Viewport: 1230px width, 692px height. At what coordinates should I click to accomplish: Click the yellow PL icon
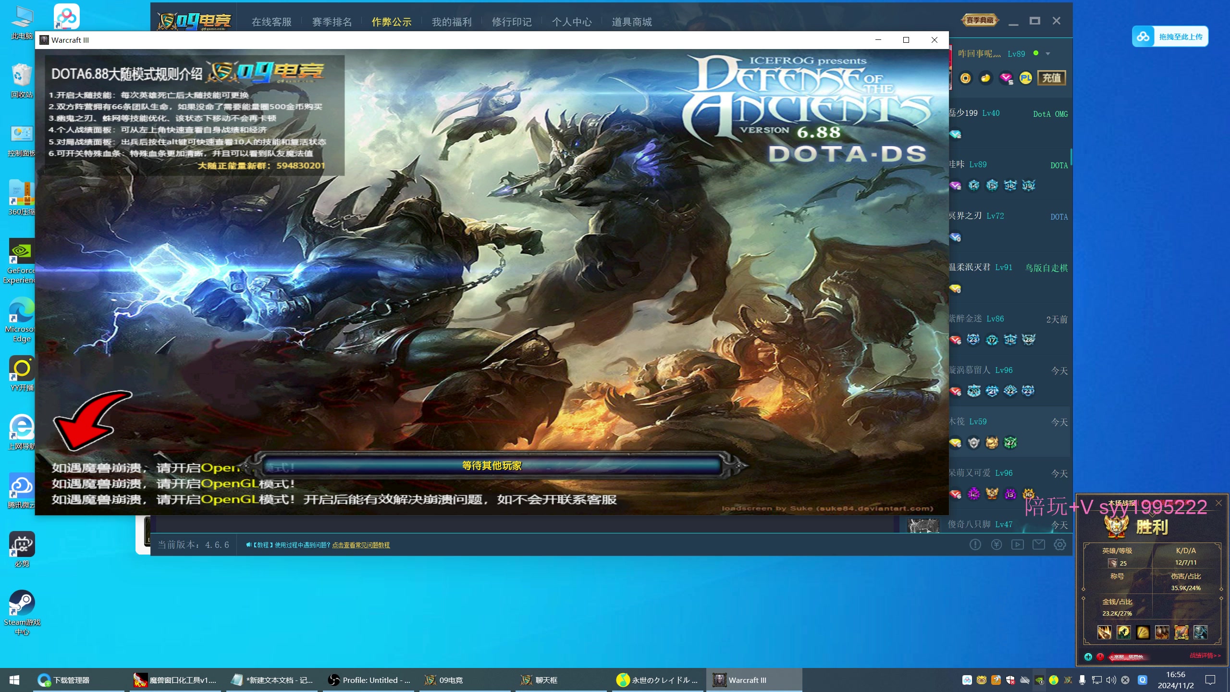tap(1026, 78)
